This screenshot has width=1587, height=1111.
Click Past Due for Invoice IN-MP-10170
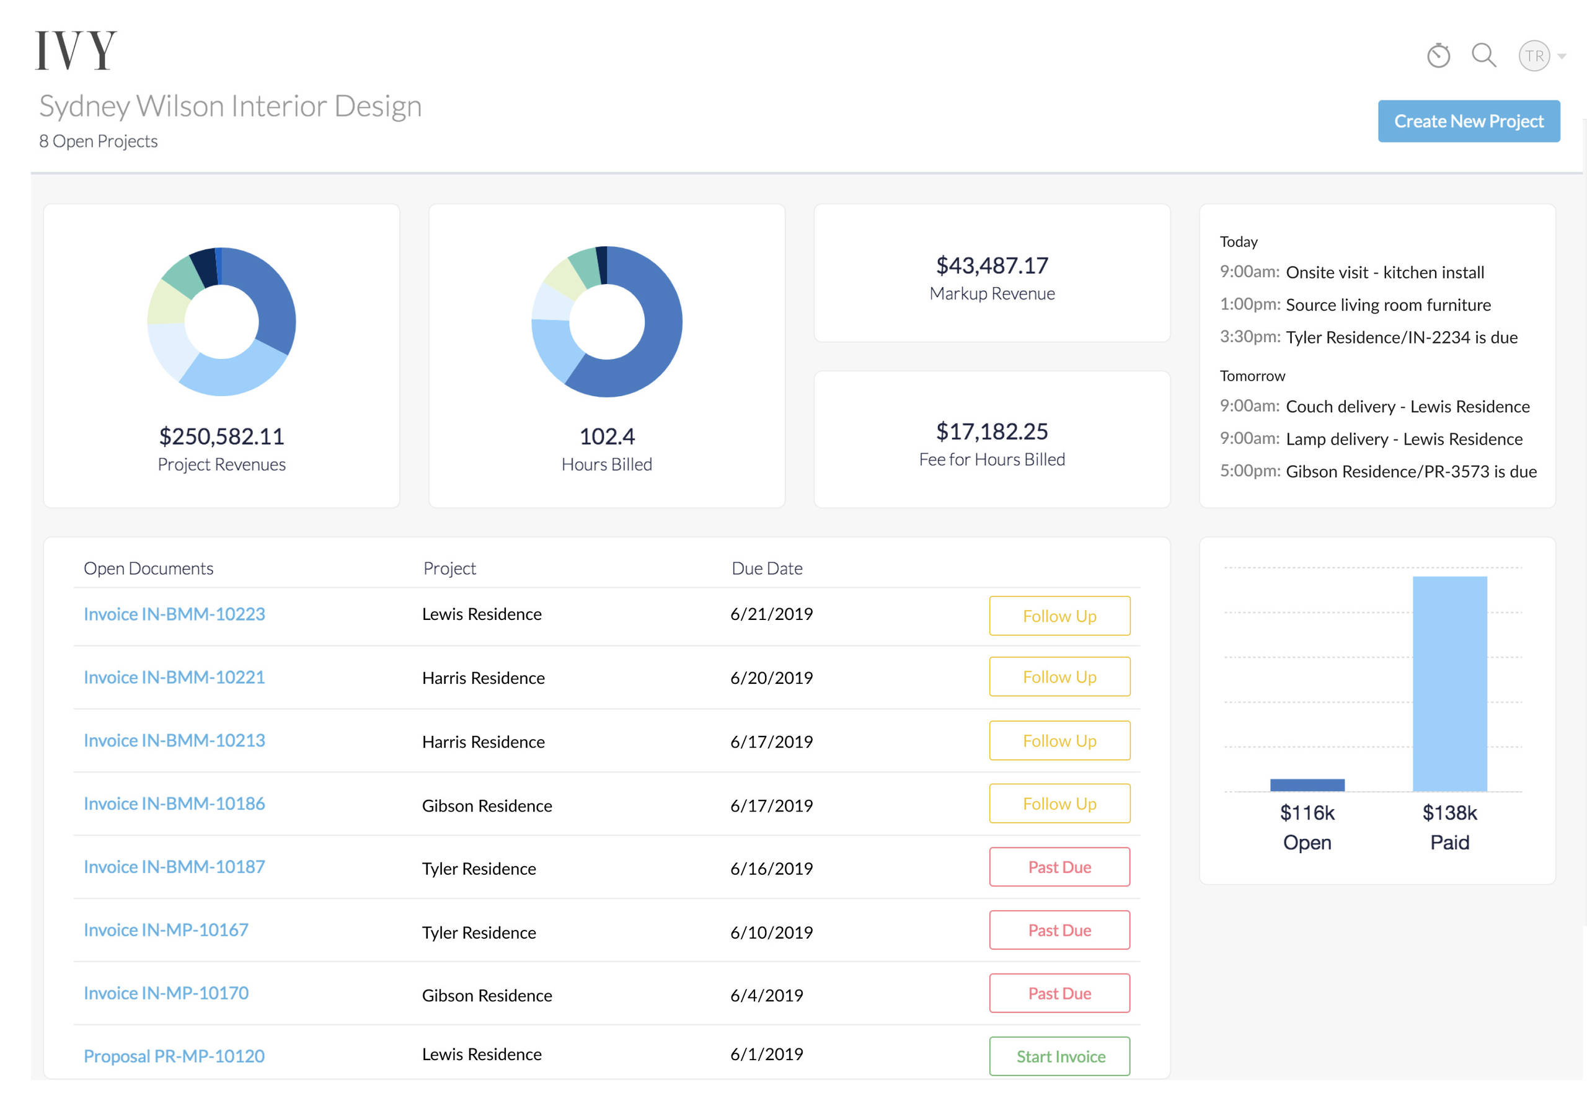point(1059,993)
